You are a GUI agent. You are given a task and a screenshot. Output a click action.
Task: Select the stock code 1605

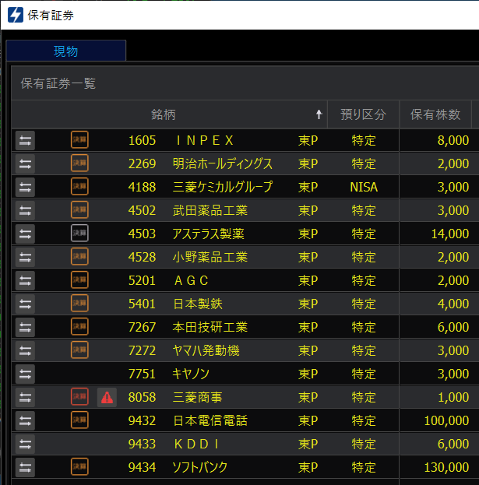click(142, 141)
